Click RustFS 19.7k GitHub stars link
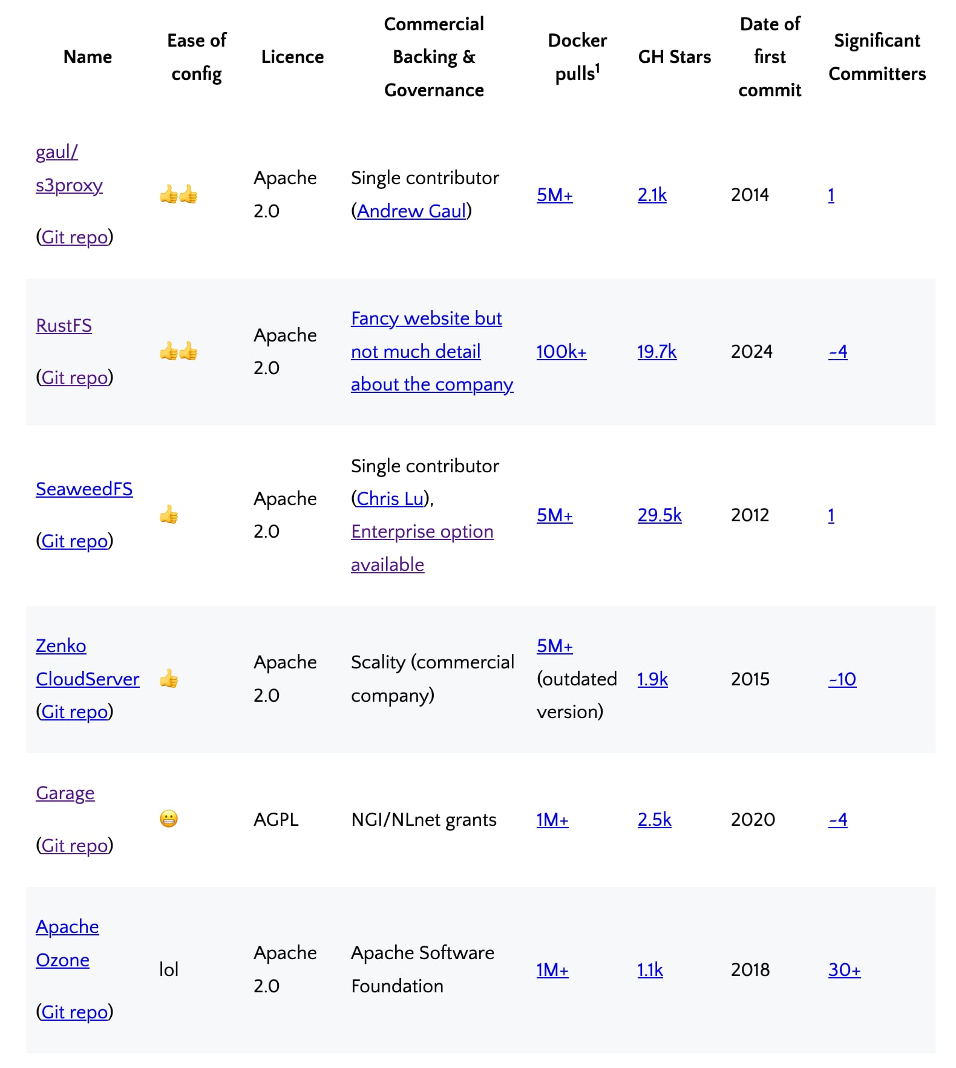This screenshot has width=956, height=1068. (656, 351)
